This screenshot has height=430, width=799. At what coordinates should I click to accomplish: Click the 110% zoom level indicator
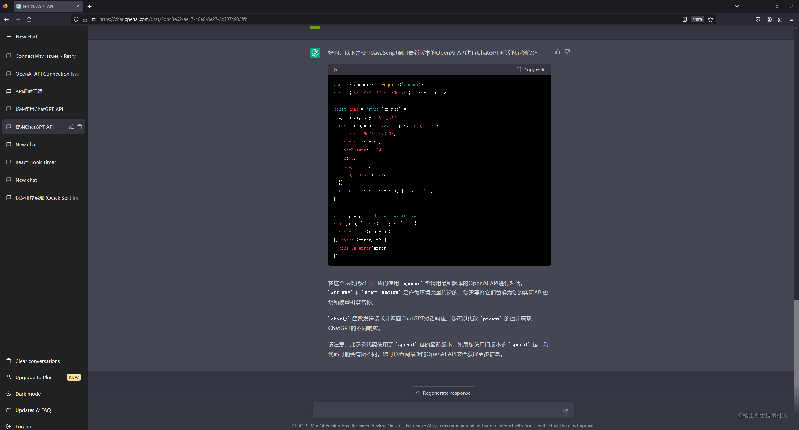point(697,19)
